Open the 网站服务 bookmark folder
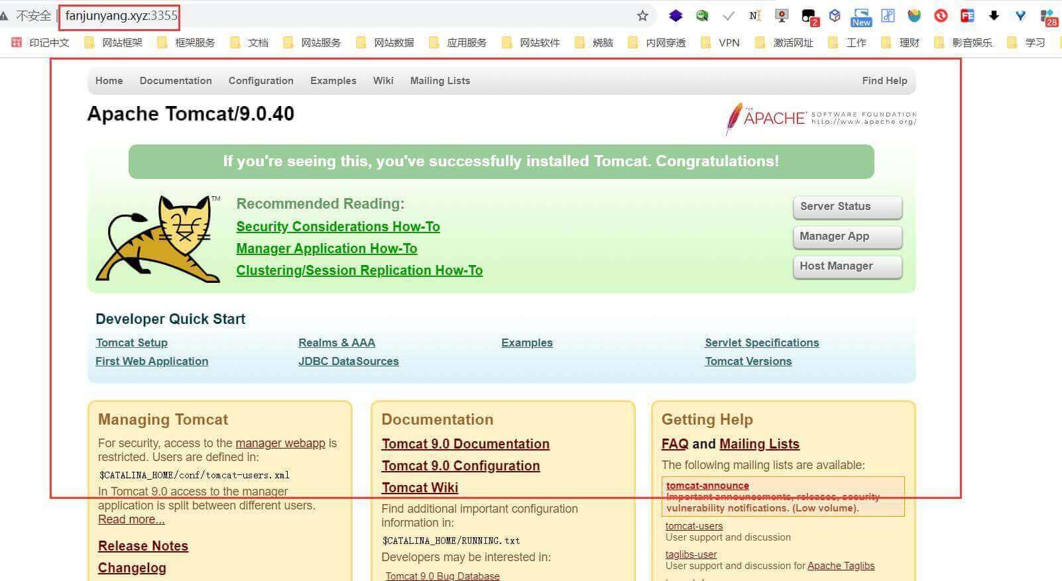Screen dimensions: 1062x581 (x=312, y=42)
